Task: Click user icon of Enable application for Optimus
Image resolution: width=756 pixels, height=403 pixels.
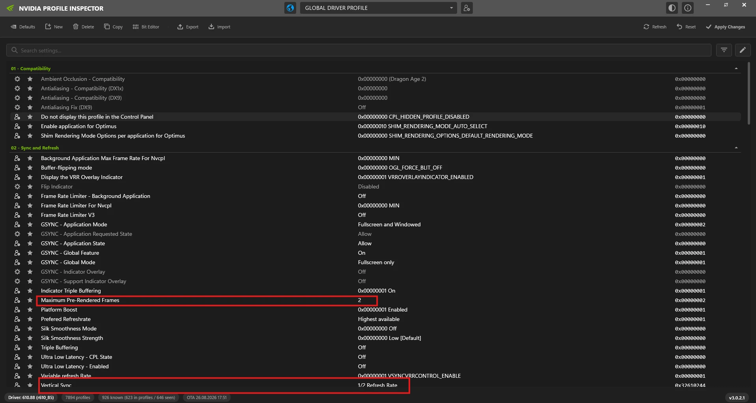Action: [17, 126]
